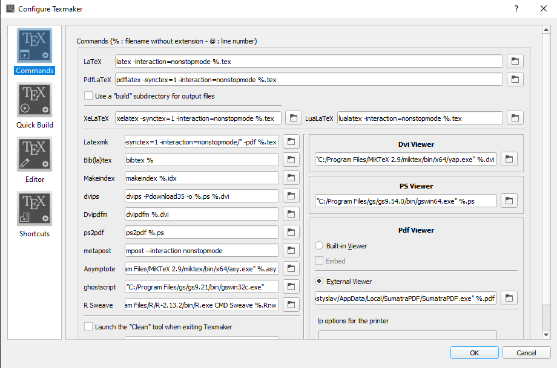Focus the XeLaTeX command field
The image size is (557, 368).
198,118
